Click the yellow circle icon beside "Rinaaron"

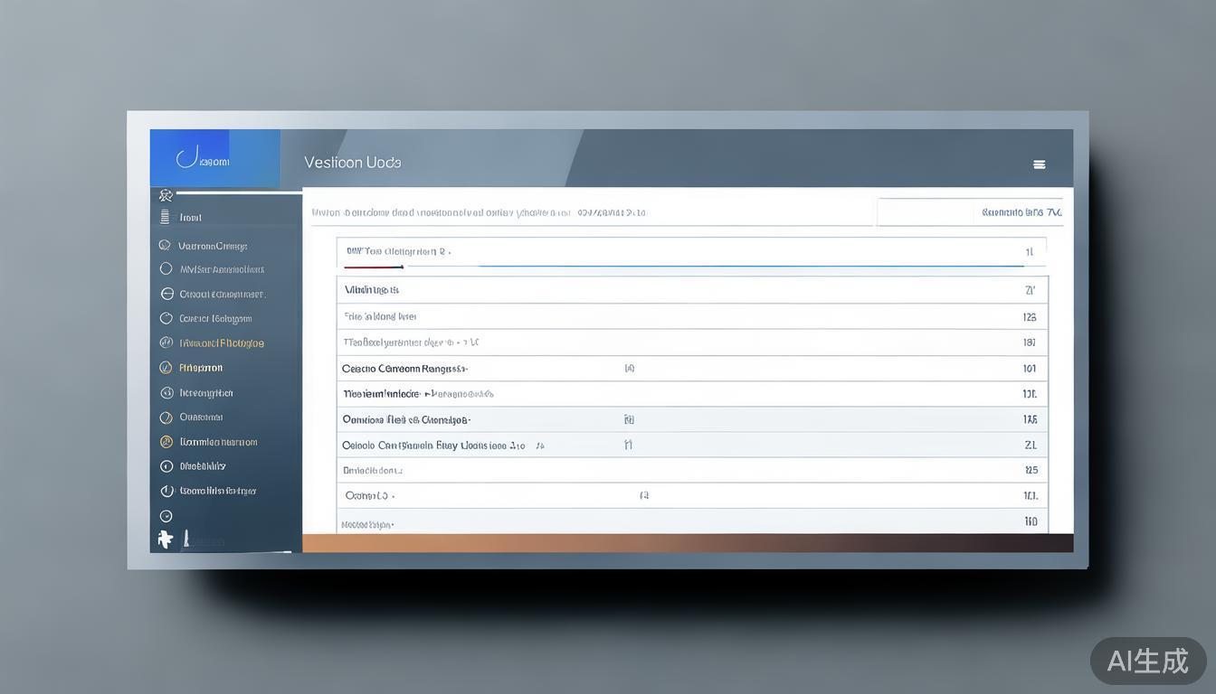166,368
